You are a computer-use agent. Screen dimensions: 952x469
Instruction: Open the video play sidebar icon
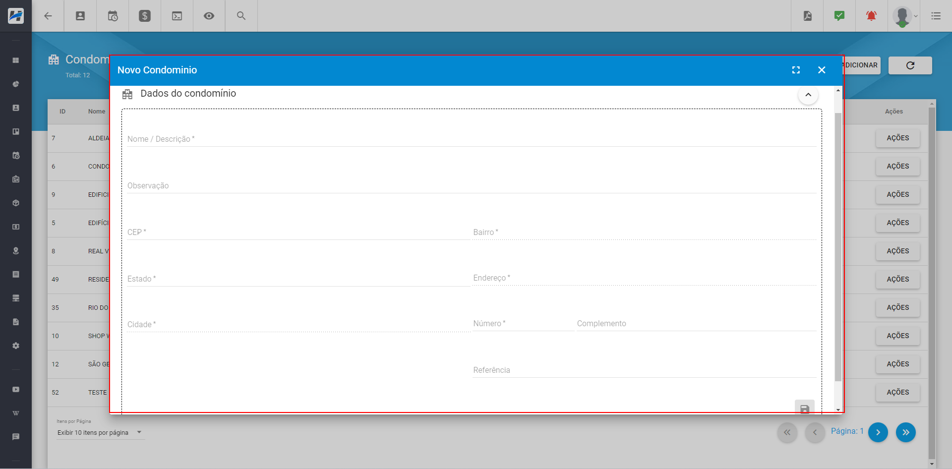pos(16,389)
